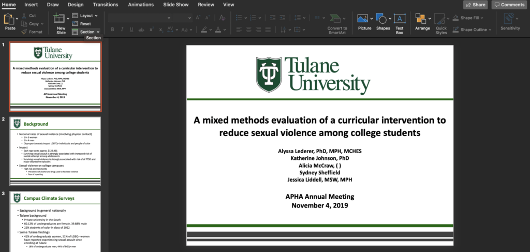This screenshot has height=252, width=530.
Task: Switch to the Draw tab
Action: pos(52,5)
